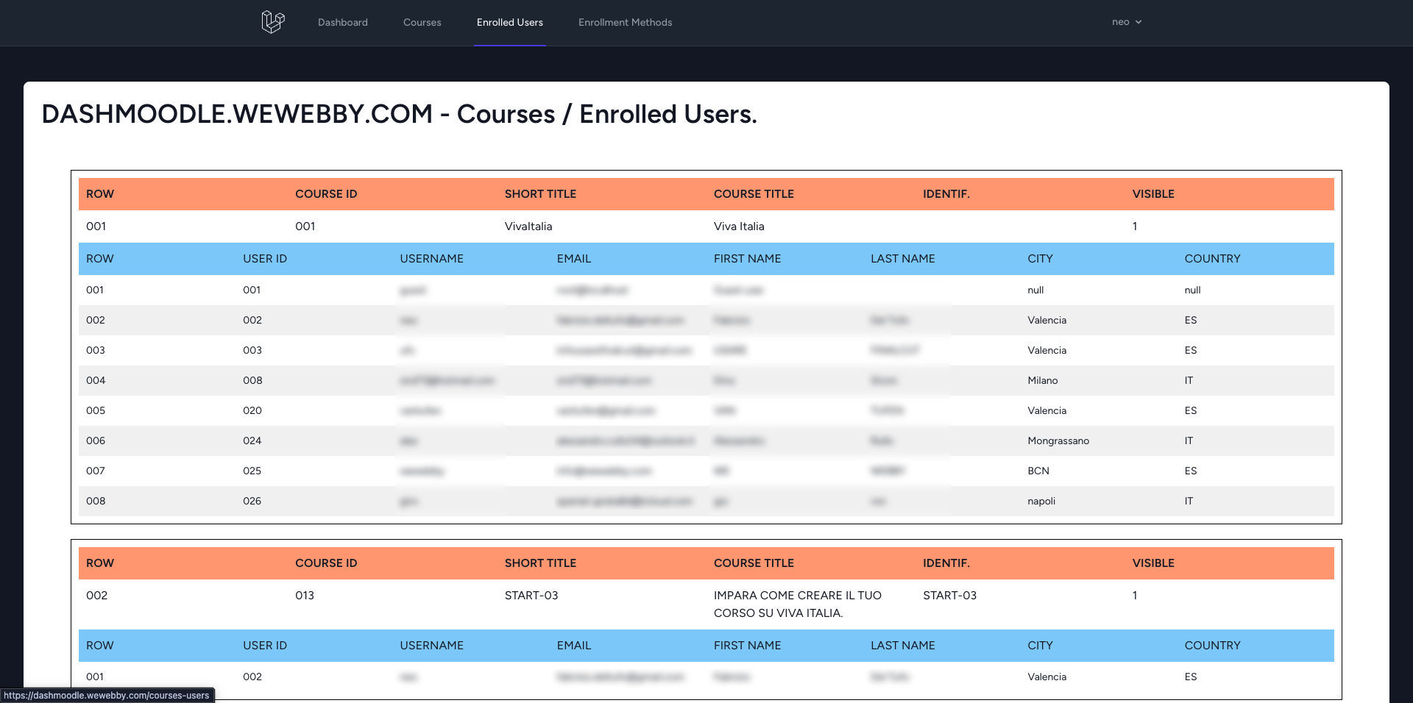
Task: Click row 002 number of START-03 course
Action: point(96,596)
